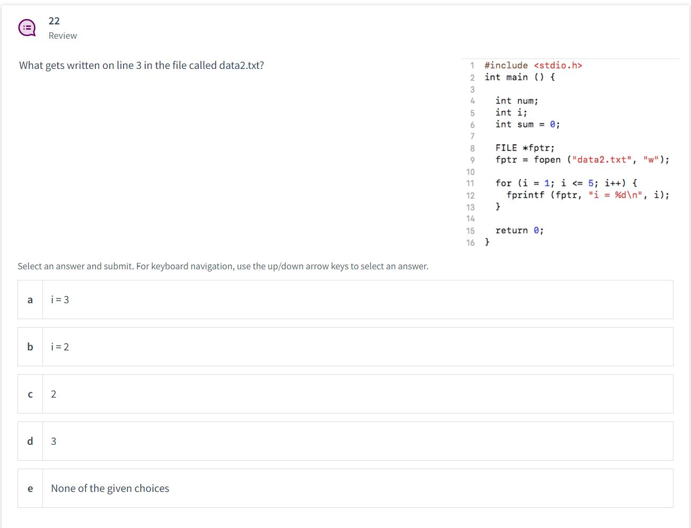Viewport: 691px width, 528px height.
Task: Click line number 16 in the code
Action: pos(470,242)
